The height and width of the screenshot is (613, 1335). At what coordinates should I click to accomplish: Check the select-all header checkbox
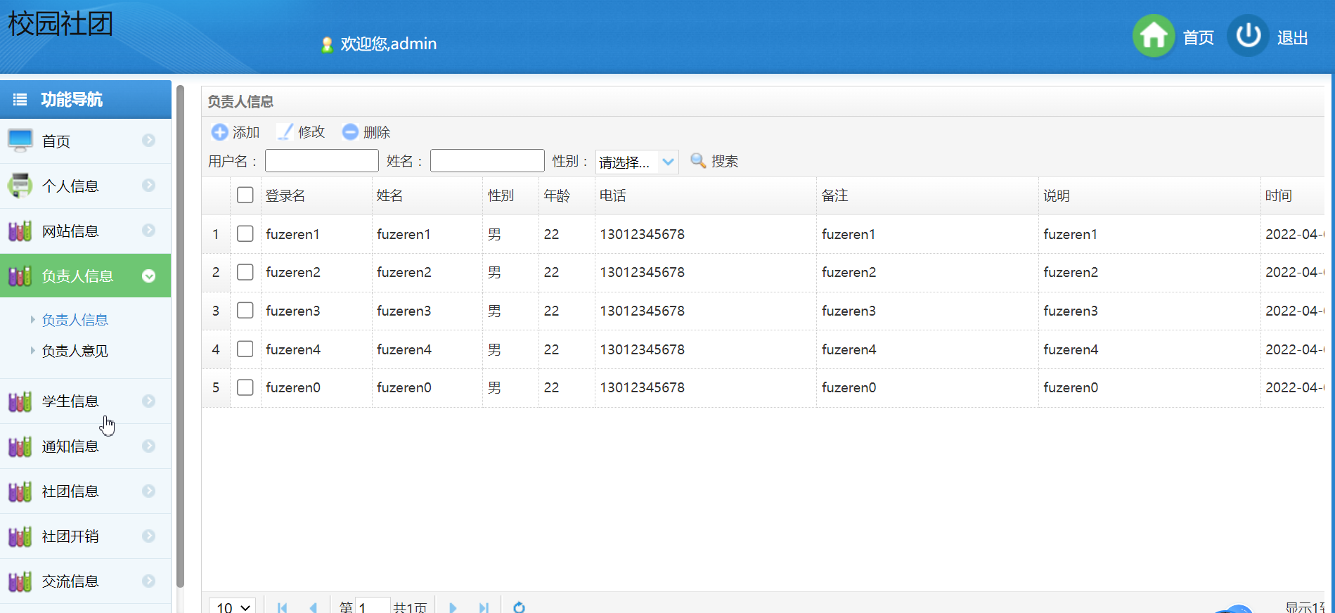click(x=245, y=195)
